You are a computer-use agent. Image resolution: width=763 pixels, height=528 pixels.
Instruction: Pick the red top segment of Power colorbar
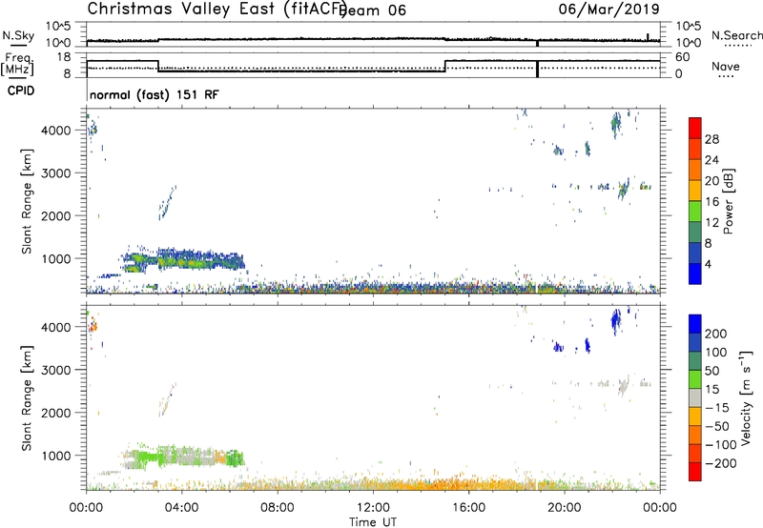coord(695,128)
